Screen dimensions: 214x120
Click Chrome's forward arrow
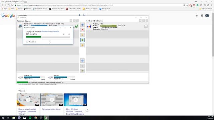pos(6,5)
